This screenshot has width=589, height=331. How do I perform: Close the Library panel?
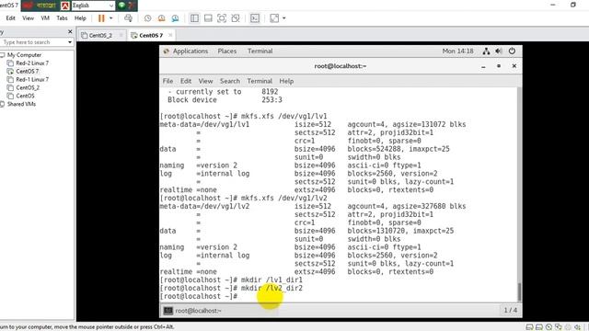coord(70,32)
